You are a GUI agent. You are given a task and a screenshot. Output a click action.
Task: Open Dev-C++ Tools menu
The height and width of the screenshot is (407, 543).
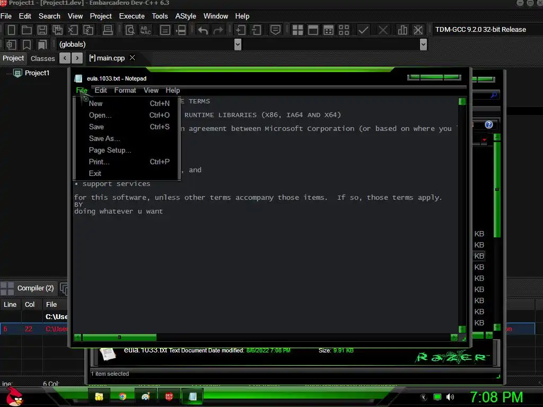point(160,16)
